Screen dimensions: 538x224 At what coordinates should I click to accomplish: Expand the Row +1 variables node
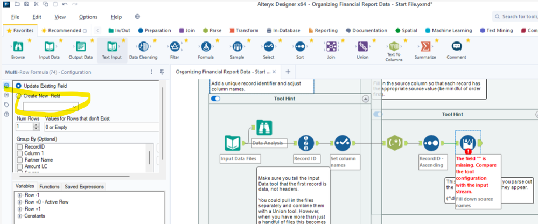coord(19,209)
